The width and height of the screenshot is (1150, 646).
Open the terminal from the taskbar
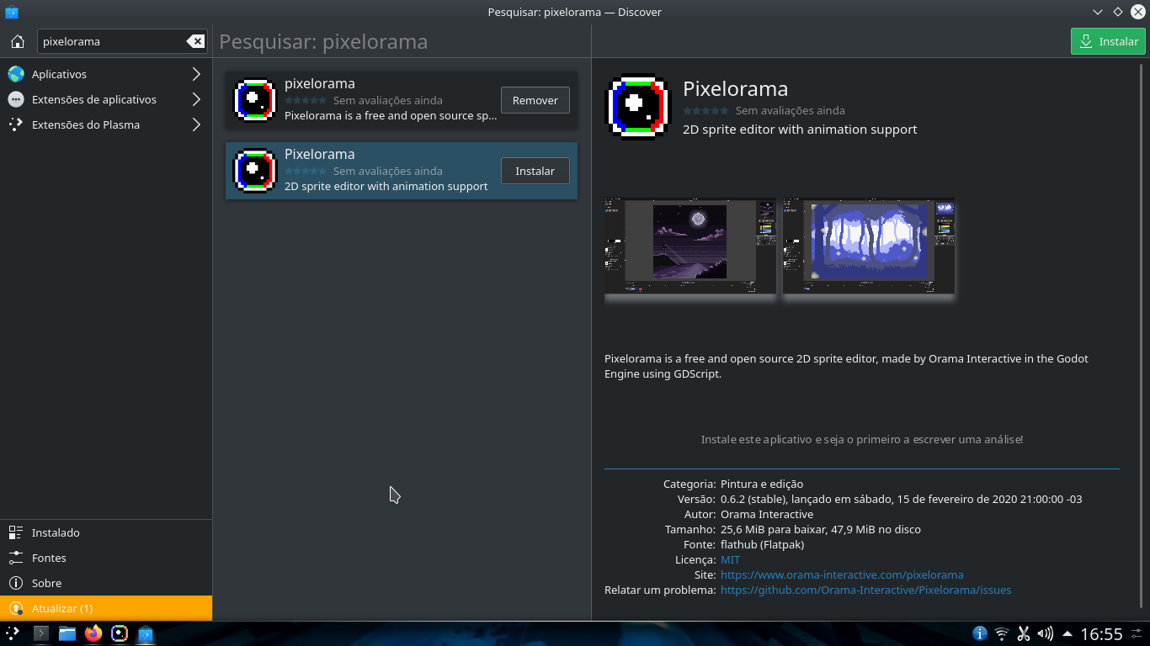(x=40, y=634)
